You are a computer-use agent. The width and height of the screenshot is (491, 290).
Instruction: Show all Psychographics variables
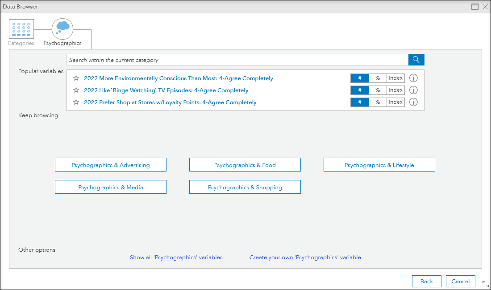[x=176, y=257]
